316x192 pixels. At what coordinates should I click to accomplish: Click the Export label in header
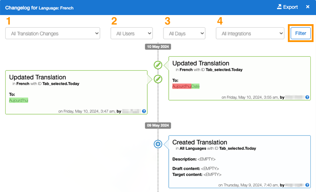pyautogui.click(x=290, y=7)
